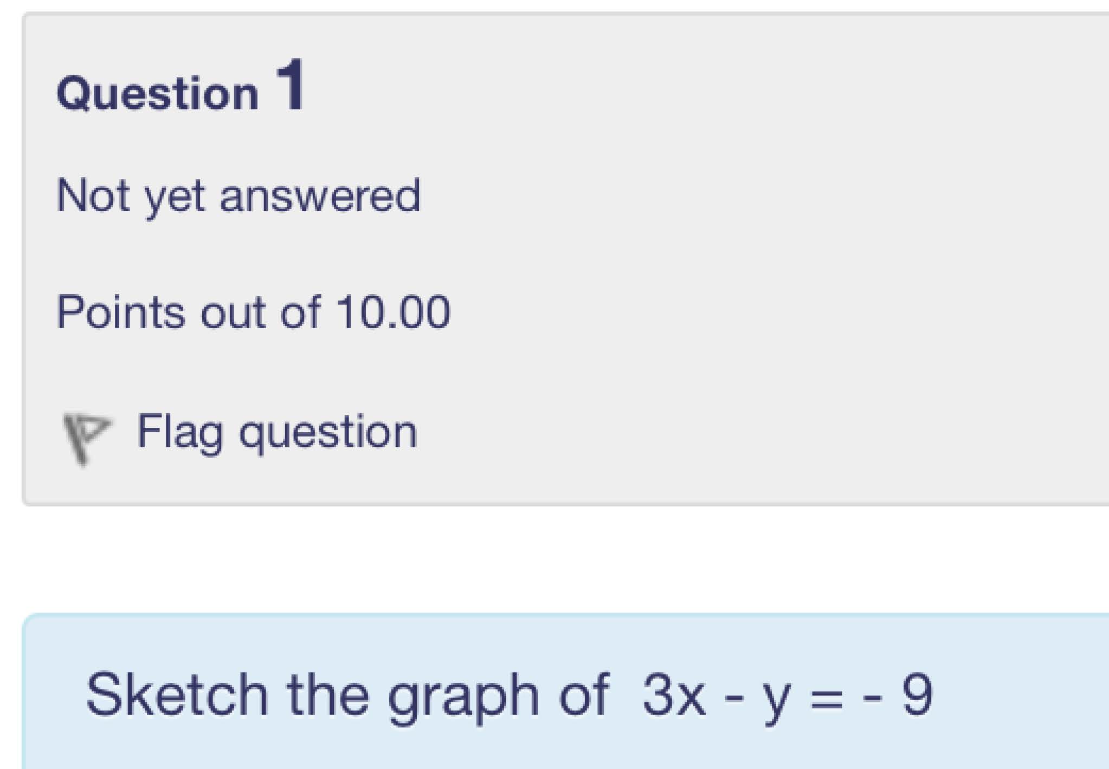This screenshot has height=769, width=1109.
Task: Click the Flag question link text
Action: (276, 432)
